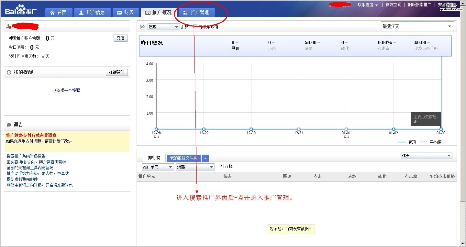The image size is (466, 247).
Task: Click the Baidu 推广 logo
Action: click(x=21, y=11)
